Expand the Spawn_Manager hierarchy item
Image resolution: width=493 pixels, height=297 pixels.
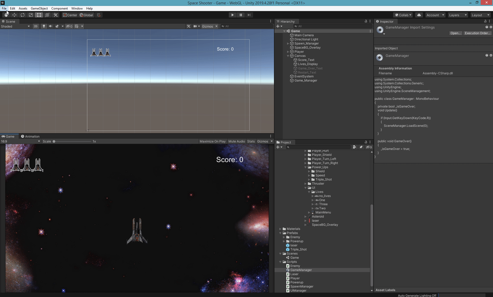pos(288,43)
